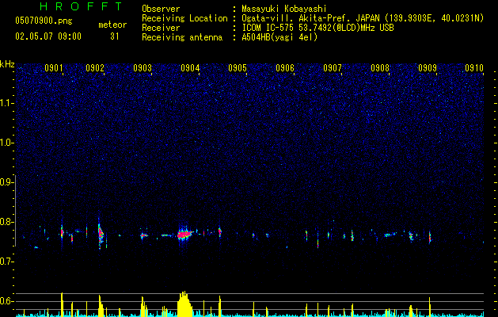Click the meteor label
The width and height of the screenshot is (498, 317).
click(x=112, y=25)
